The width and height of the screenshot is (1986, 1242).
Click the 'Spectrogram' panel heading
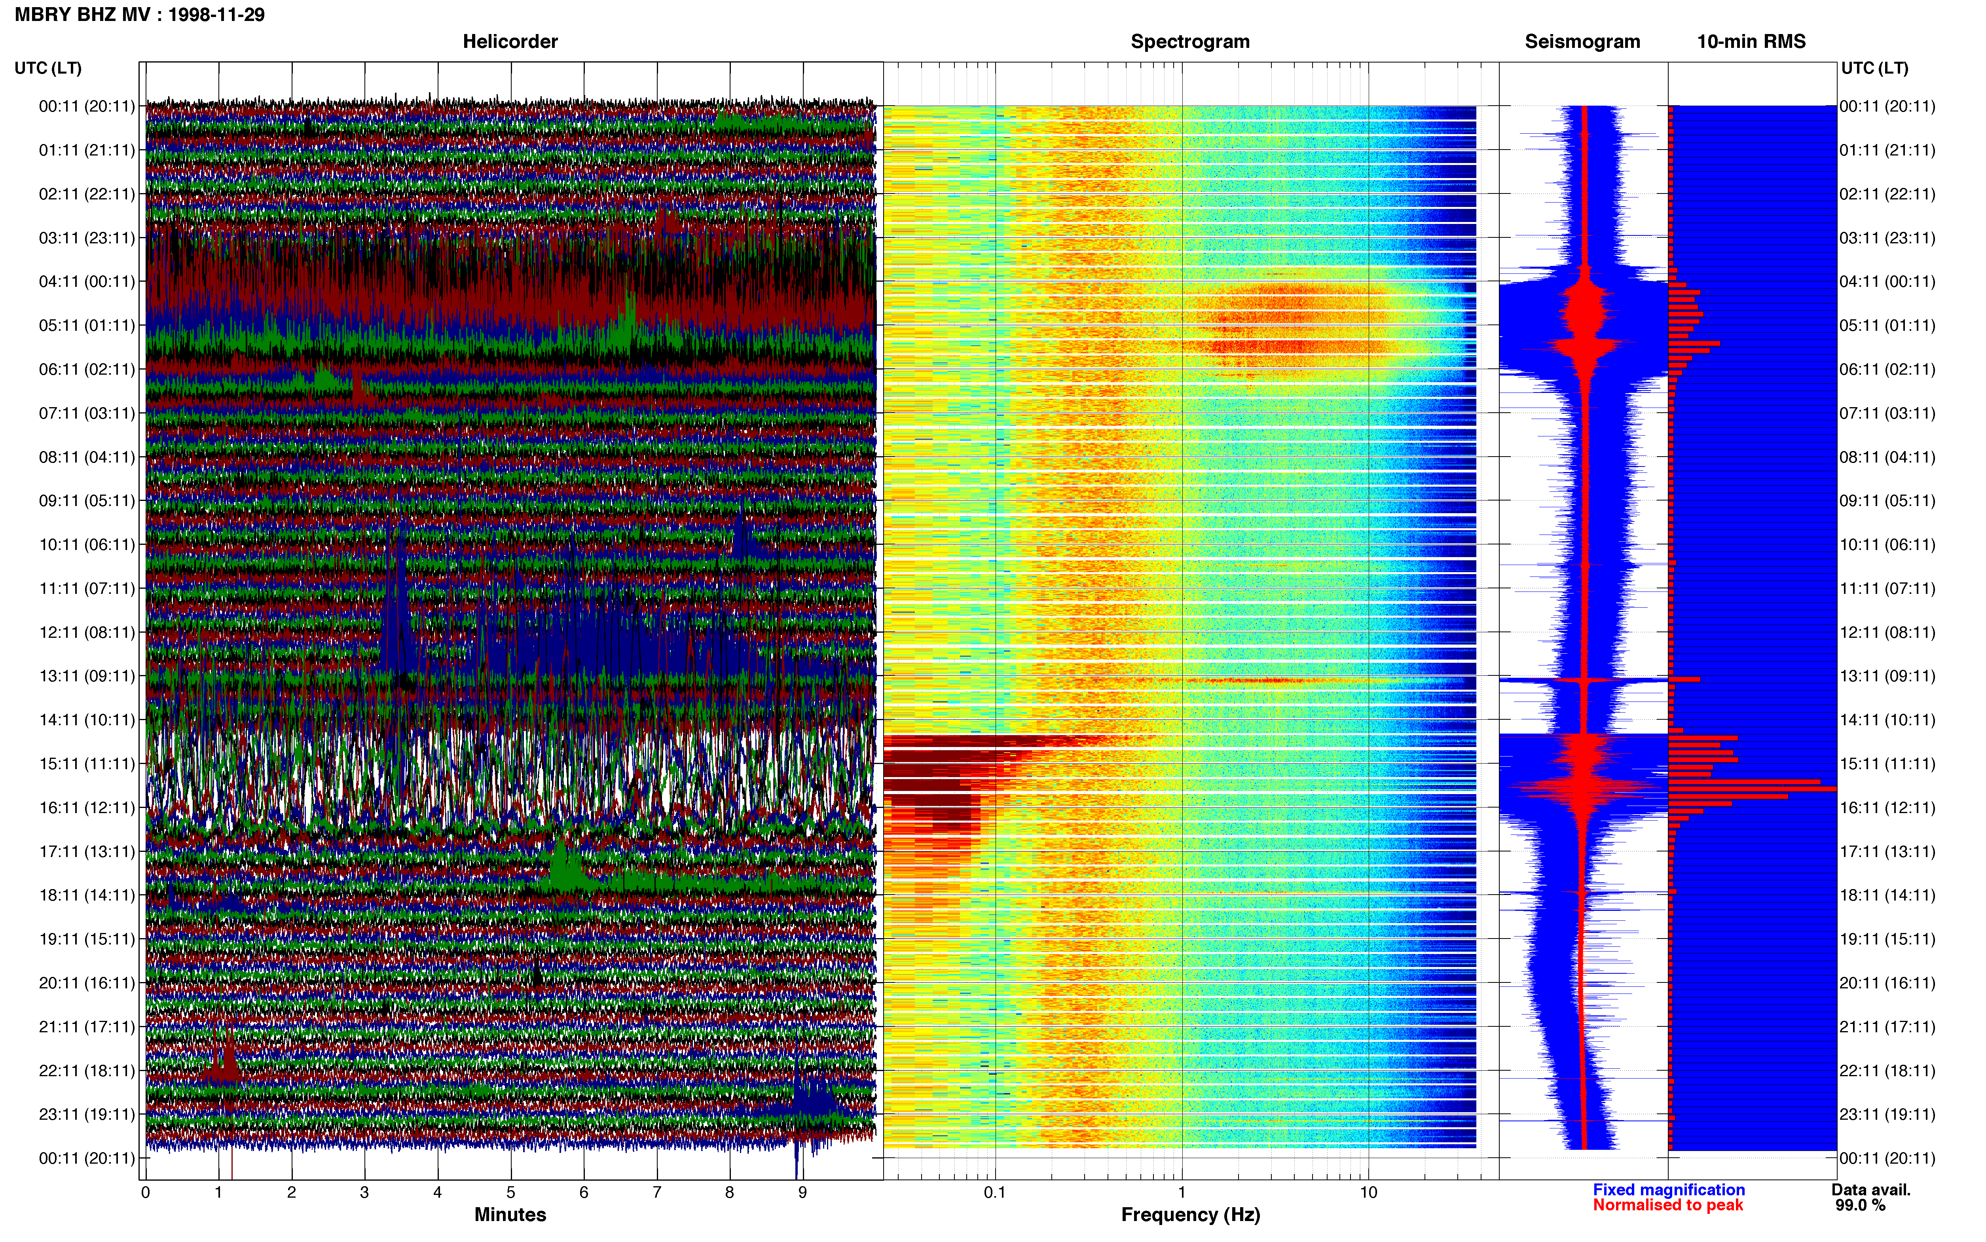1190,42
